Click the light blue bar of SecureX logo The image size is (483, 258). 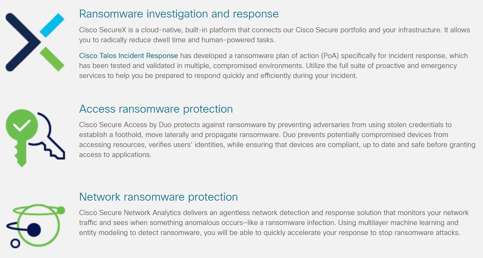pos(52,25)
